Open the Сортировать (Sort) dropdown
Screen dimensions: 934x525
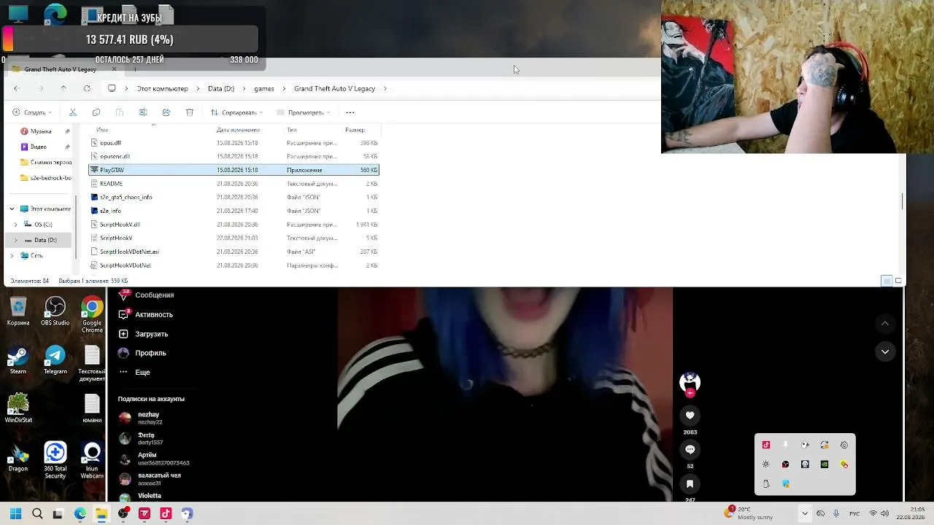pyautogui.click(x=236, y=112)
